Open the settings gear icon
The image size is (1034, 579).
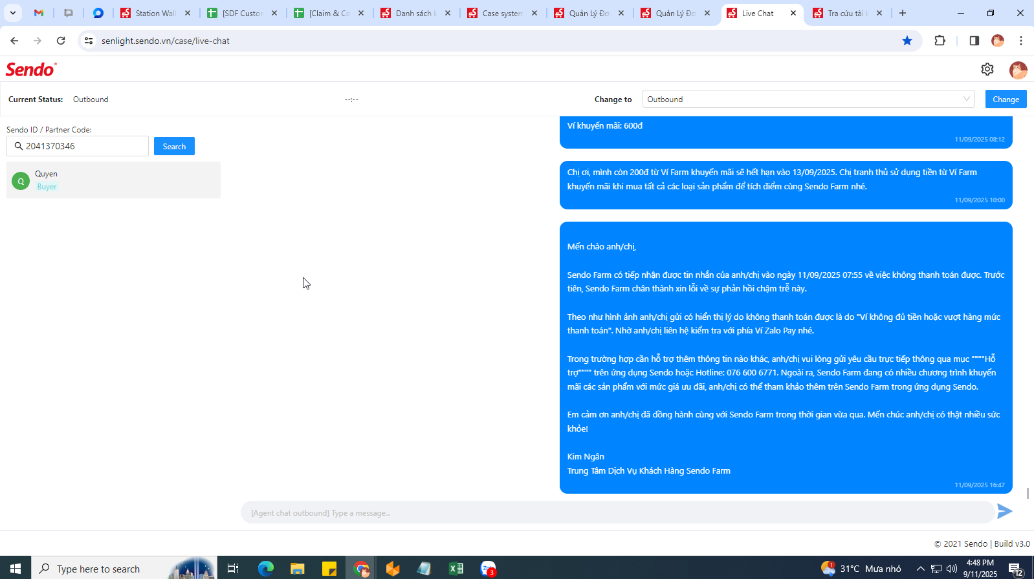[x=987, y=69]
